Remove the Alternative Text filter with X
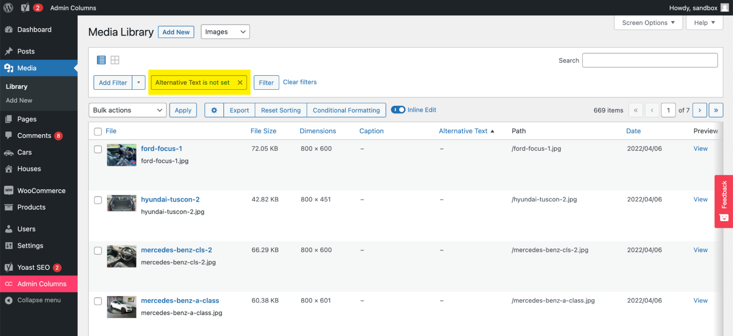 [240, 83]
